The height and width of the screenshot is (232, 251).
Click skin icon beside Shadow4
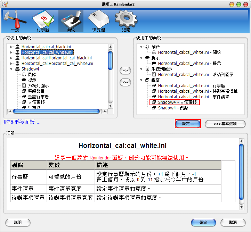click(17, 69)
